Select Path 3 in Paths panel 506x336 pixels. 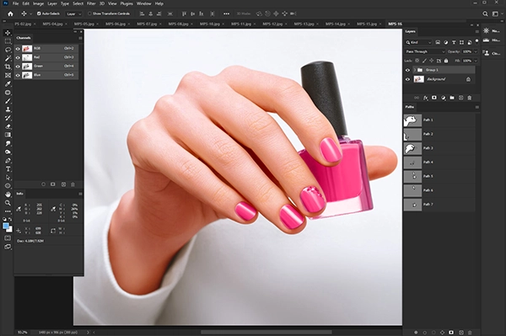point(439,148)
